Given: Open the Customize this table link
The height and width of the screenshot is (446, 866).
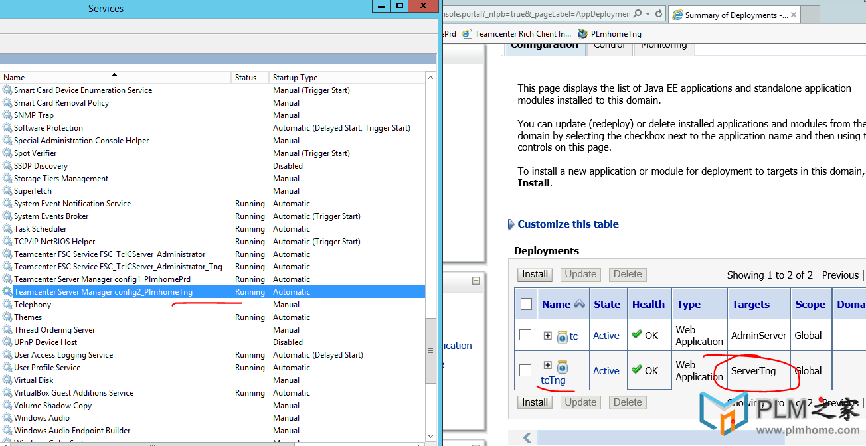Looking at the screenshot, I should [568, 224].
